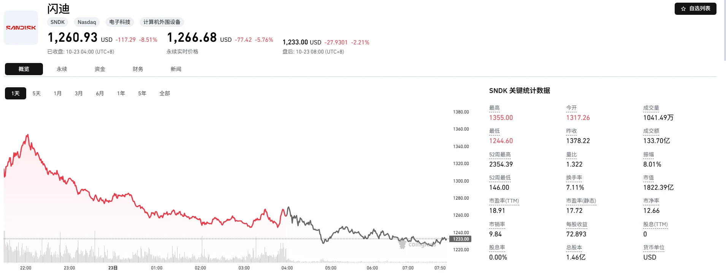Select the 1年 chart range

(121, 93)
